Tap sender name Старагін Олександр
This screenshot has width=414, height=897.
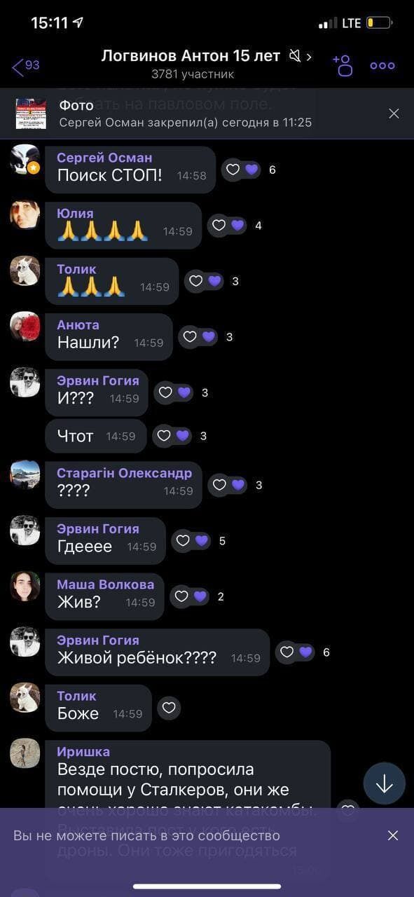(124, 473)
